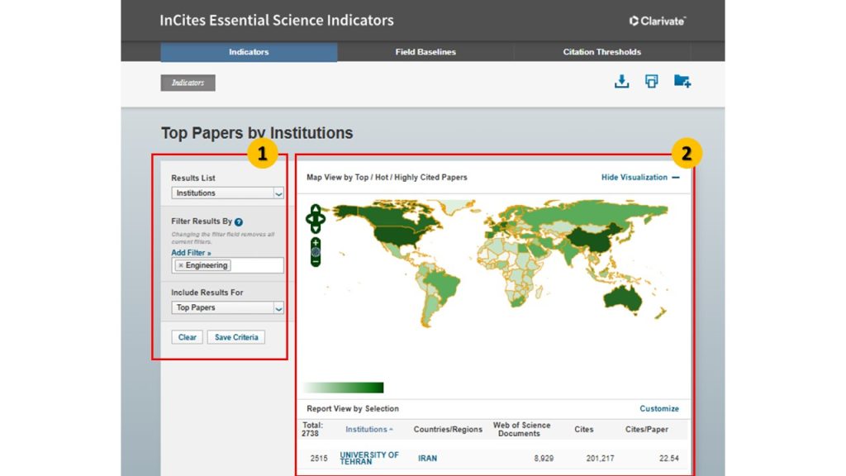Click the map pan control arrows
The height and width of the screenshot is (476, 846).
pyautogui.click(x=316, y=218)
